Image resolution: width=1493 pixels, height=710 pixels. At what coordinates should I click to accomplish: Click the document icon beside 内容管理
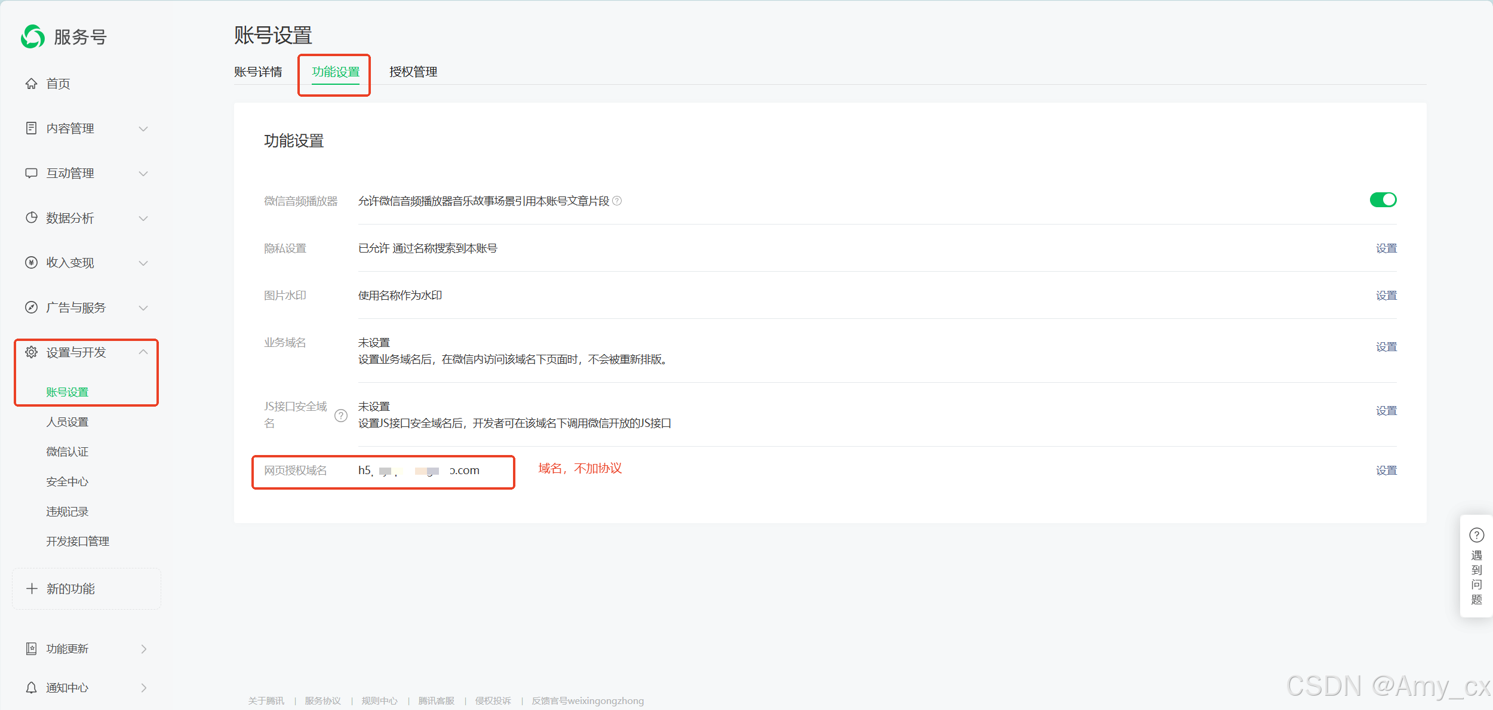click(32, 128)
